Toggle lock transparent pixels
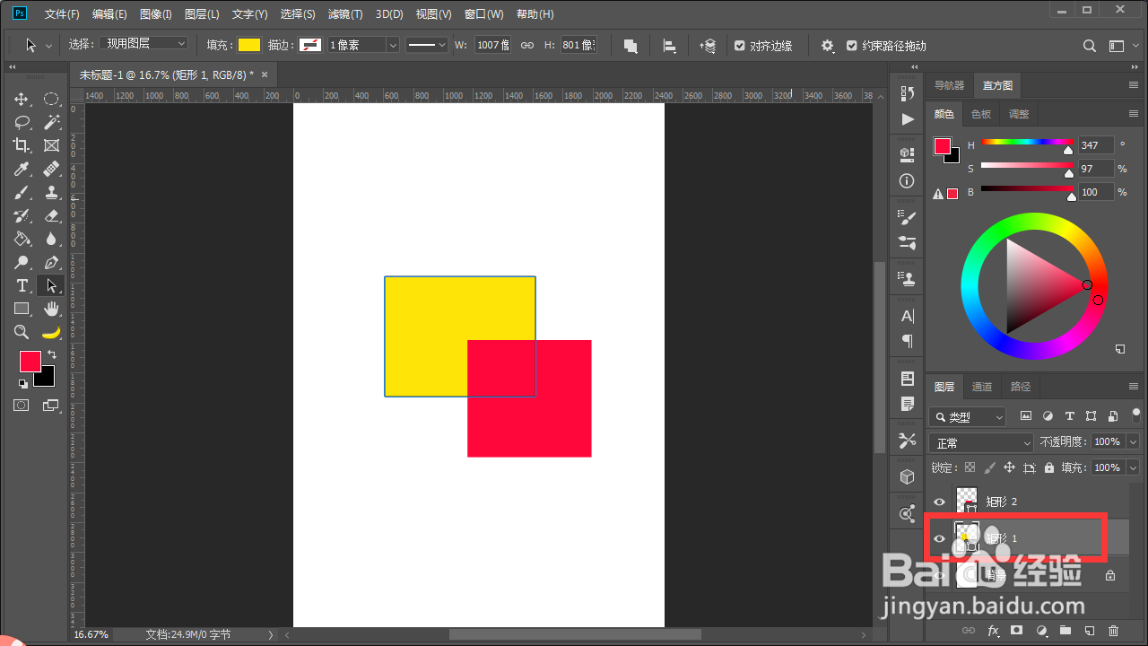Viewport: 1148px width, 646px height. (970, 467)
